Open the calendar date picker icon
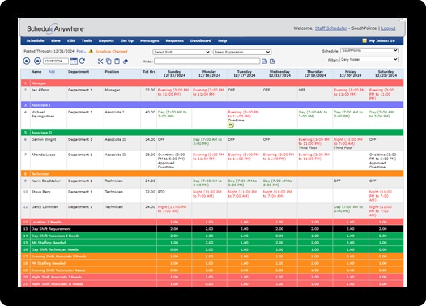Image resolution: width=426 pixels, height=306 pixels. click(x=74, y=62)
